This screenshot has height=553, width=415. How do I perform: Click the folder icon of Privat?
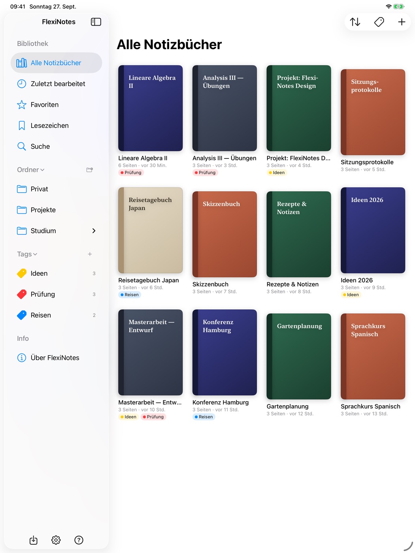(22, 189)
